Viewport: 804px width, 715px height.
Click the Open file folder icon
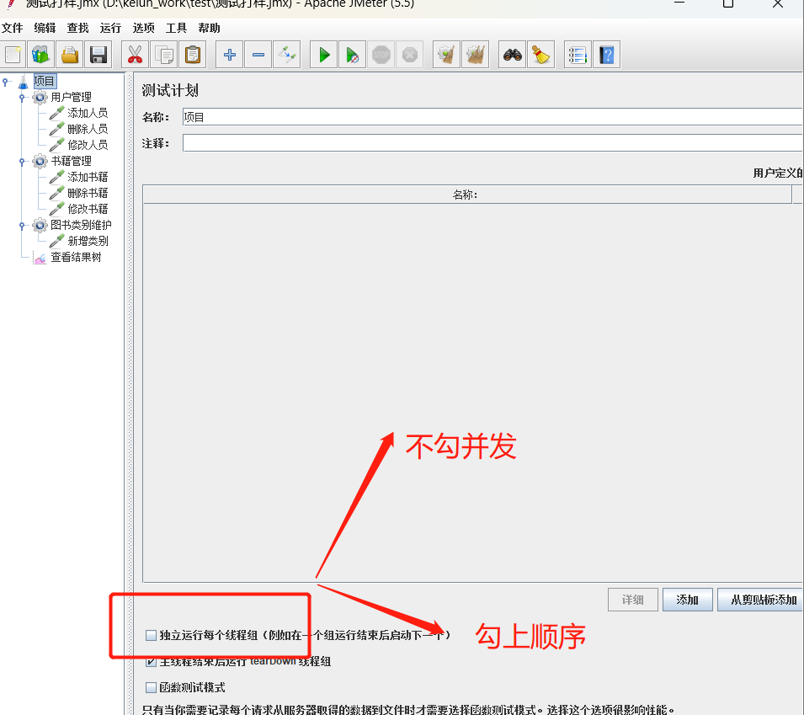(x=70, y=55)
